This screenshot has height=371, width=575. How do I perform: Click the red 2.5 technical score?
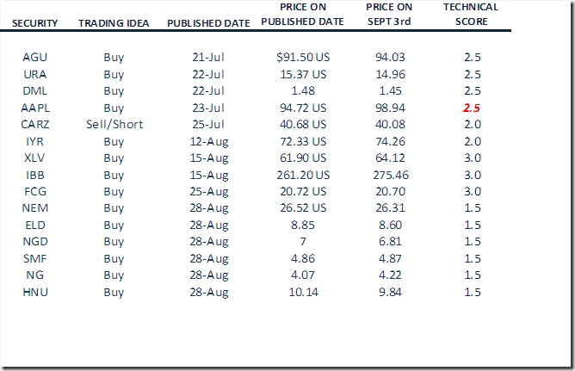click(x=470, y=108)
